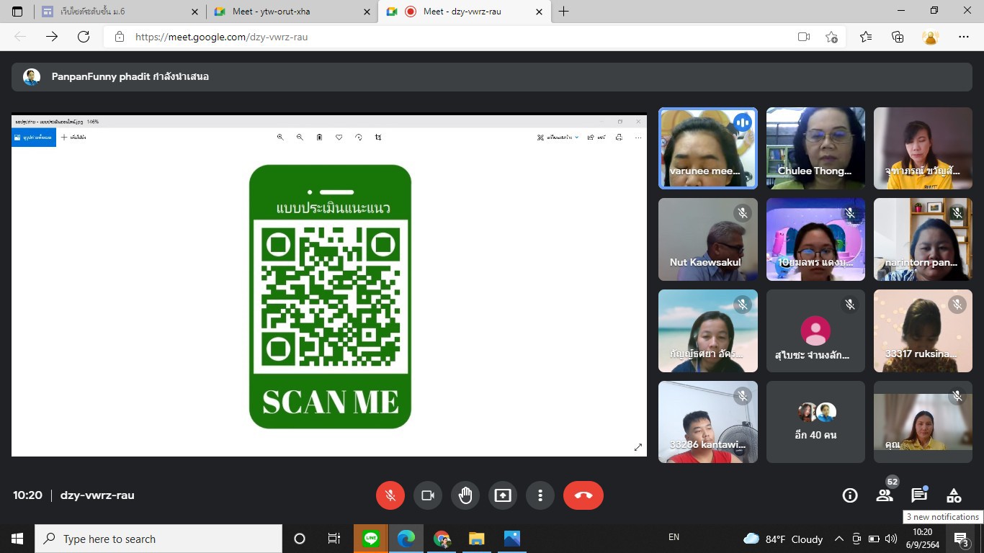The height and width of the screenshot is (553, 984).
Task: Open meeting details info icon
Action: click(850, 495)
